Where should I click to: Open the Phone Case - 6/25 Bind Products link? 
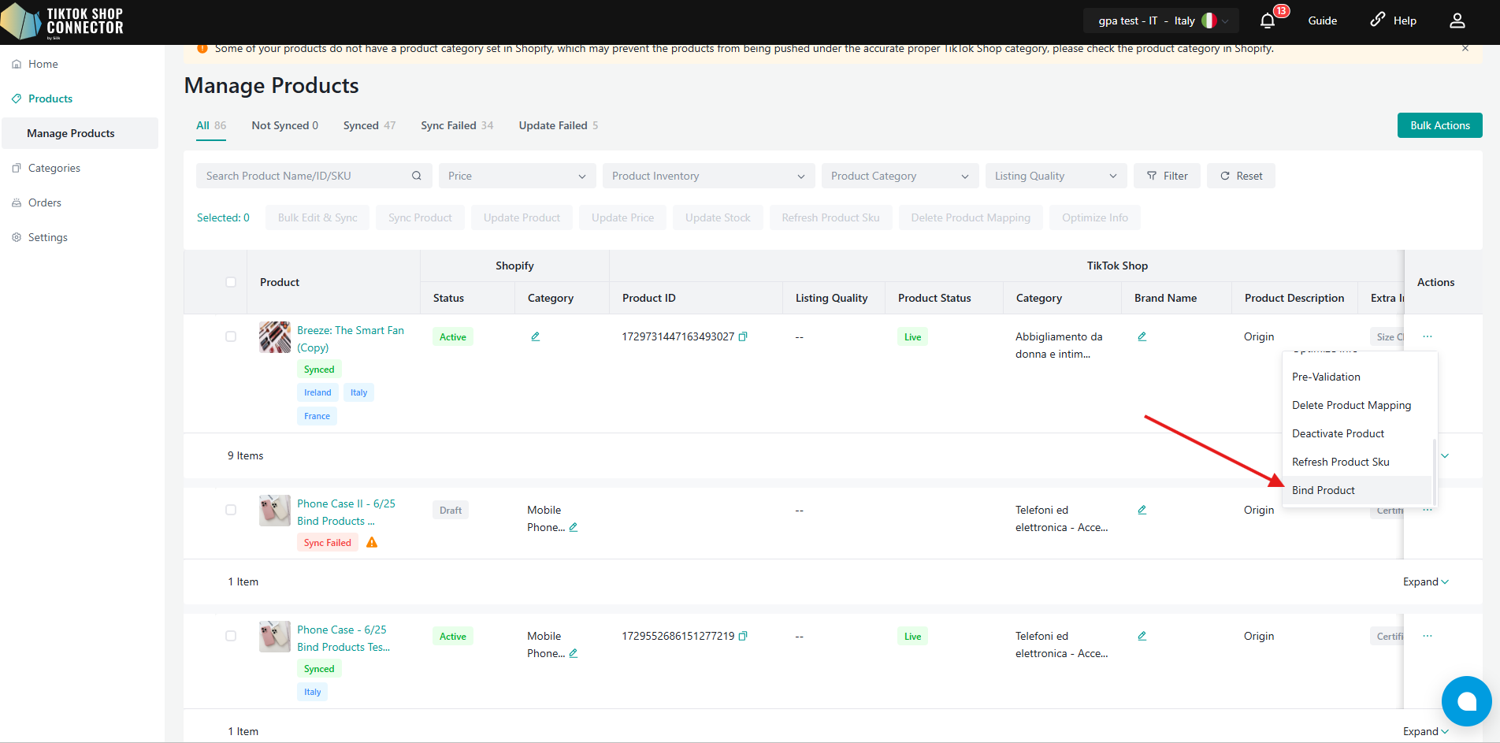[x=343, y=638]
